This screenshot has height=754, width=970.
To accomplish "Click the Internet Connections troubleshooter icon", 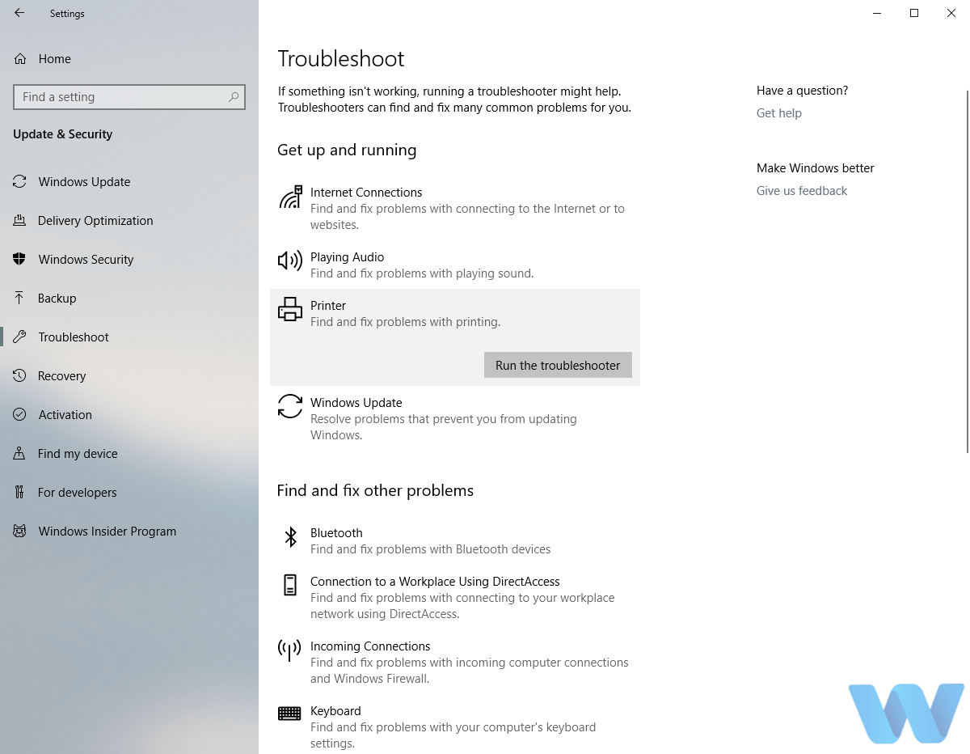I will click(290, 197).
